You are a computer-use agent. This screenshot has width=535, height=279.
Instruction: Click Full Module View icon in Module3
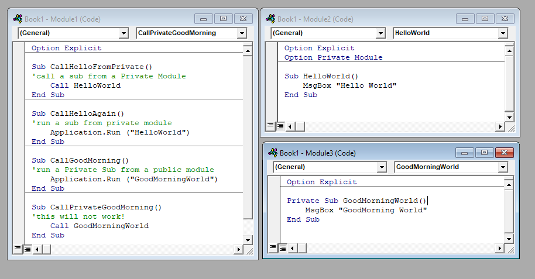coord(282,248)
